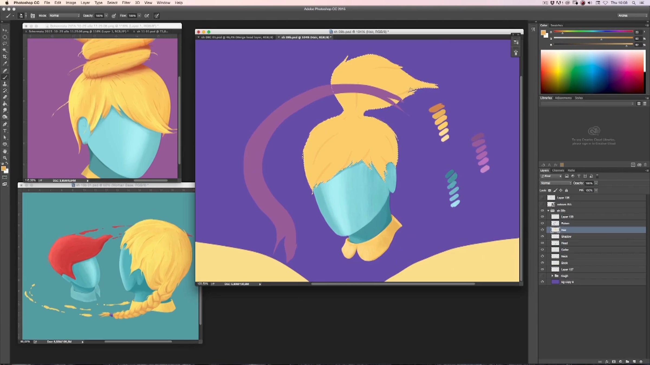Open the Filter menu
The image size is (650, 365).
click(x=126, y=3)
